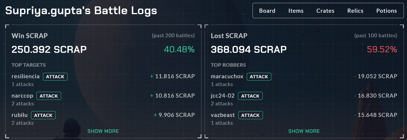Attack the robber jcc24-02
The height and width of the screenshot is (140, 407).
[250, 96]
